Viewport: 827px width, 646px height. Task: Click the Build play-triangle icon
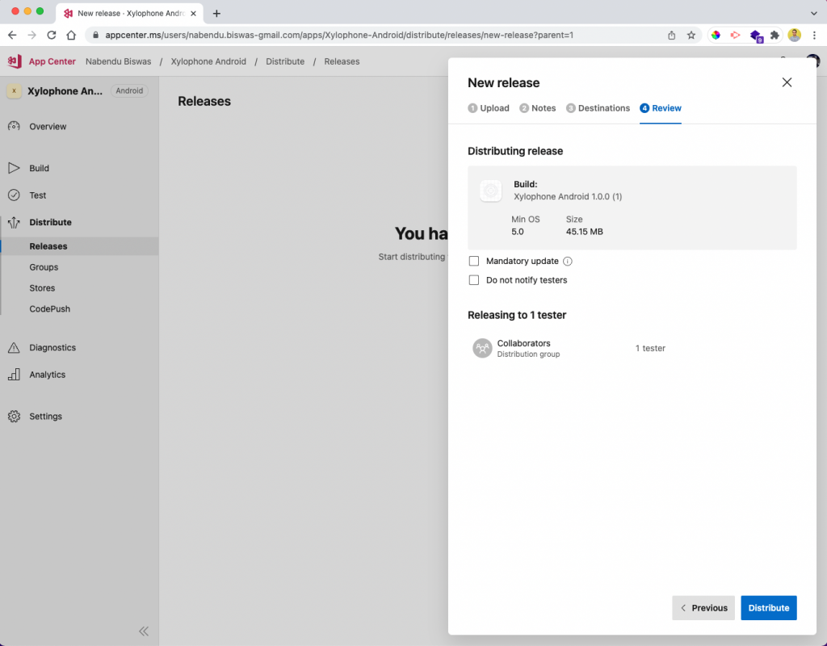14,168
